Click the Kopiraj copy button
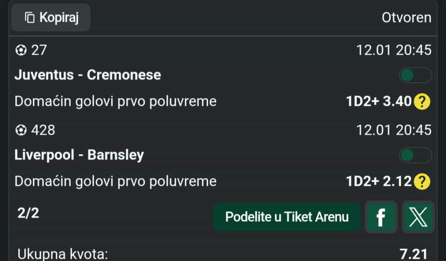The width and height of the screenshot is (446, 261). tap(51, 18)
